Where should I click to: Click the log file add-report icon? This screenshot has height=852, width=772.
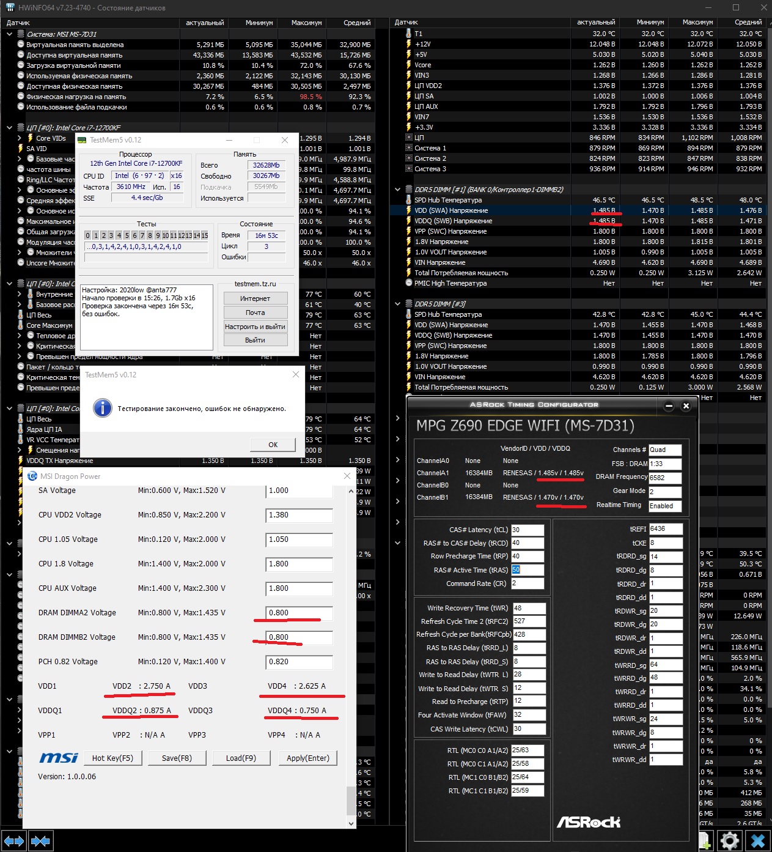coord(704,841)
